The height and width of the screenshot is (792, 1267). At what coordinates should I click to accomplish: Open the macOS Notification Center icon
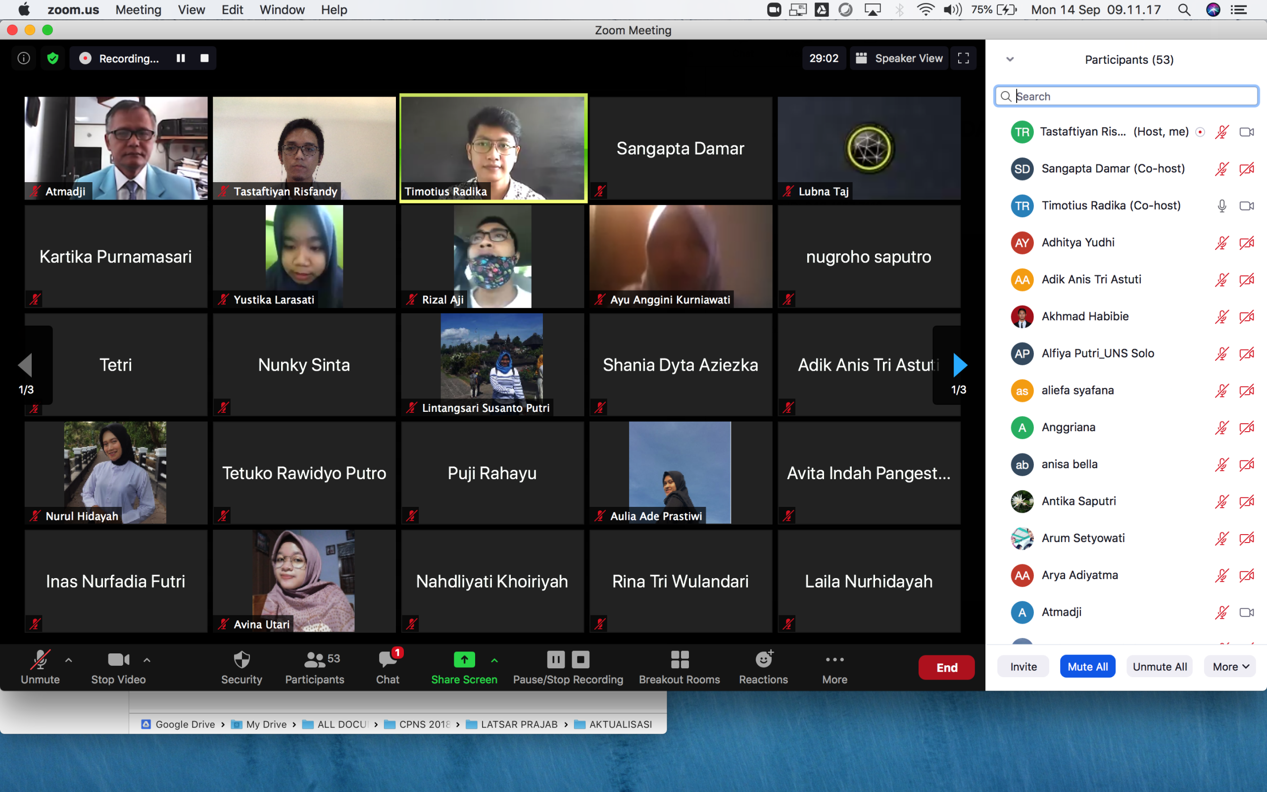point(1239,10)
